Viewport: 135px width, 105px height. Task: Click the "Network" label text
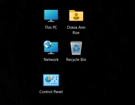[51, 60]
